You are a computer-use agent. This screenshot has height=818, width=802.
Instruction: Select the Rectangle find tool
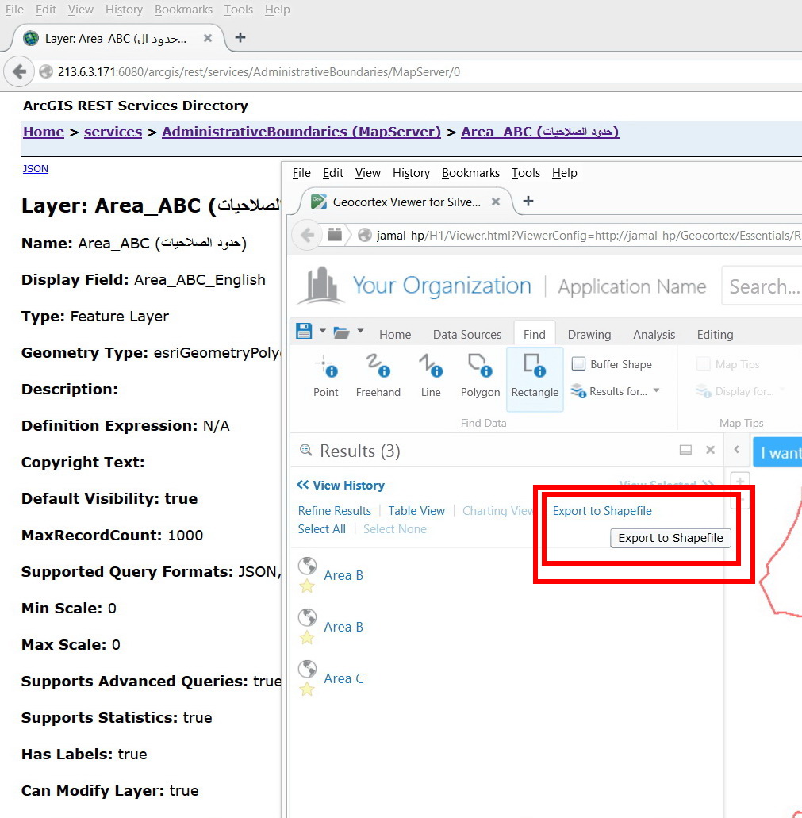pos(535,378)
